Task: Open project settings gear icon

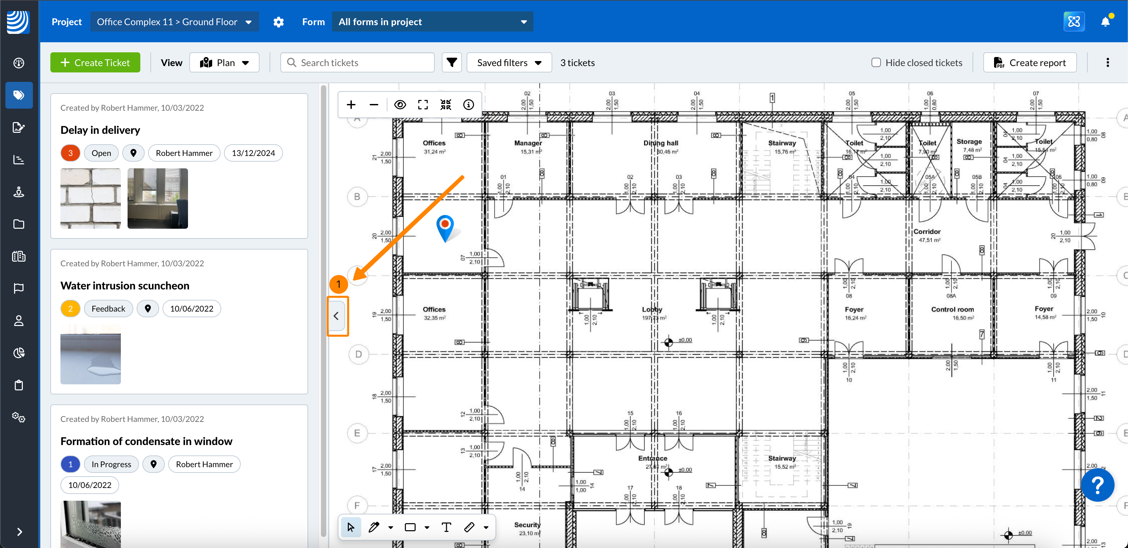Action: (279, 22)
